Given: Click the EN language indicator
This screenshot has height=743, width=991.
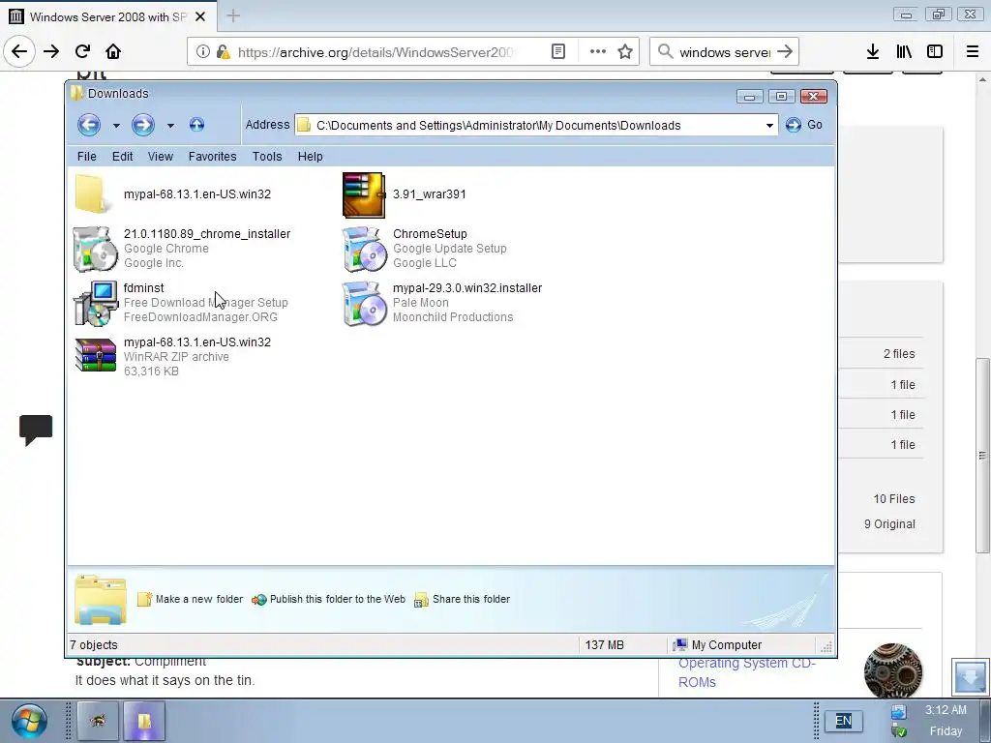Looking at the screenshot, I should [x=843, y=721].
